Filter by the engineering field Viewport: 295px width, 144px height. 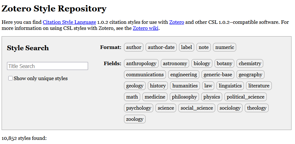183,74
